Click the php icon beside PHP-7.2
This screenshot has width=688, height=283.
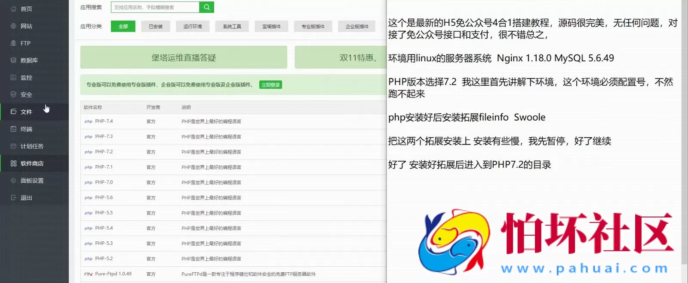[x=88, y=152]
